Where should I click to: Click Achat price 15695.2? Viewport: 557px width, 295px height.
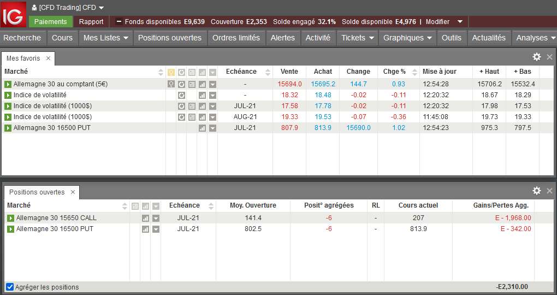coord(323,84)
